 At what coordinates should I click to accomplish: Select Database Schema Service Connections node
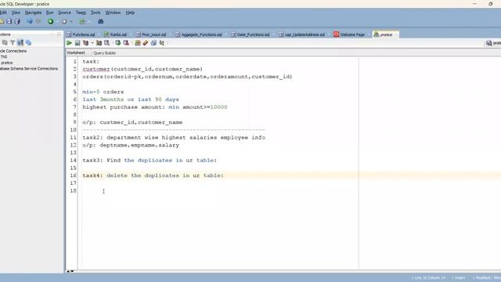29,68
